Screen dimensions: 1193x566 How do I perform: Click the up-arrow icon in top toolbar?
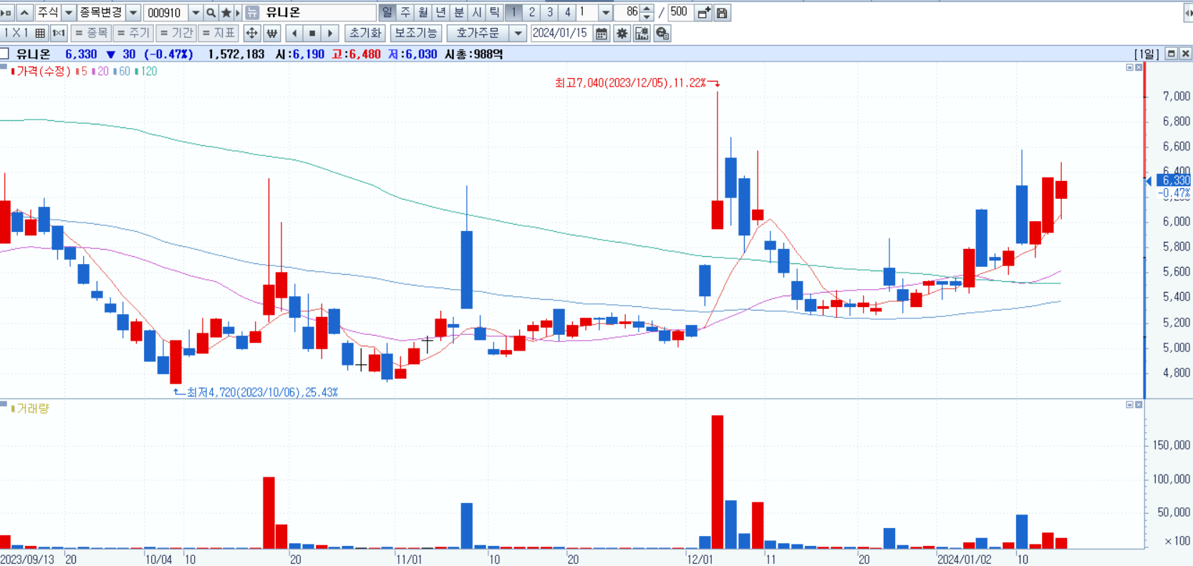pos(24,13)
